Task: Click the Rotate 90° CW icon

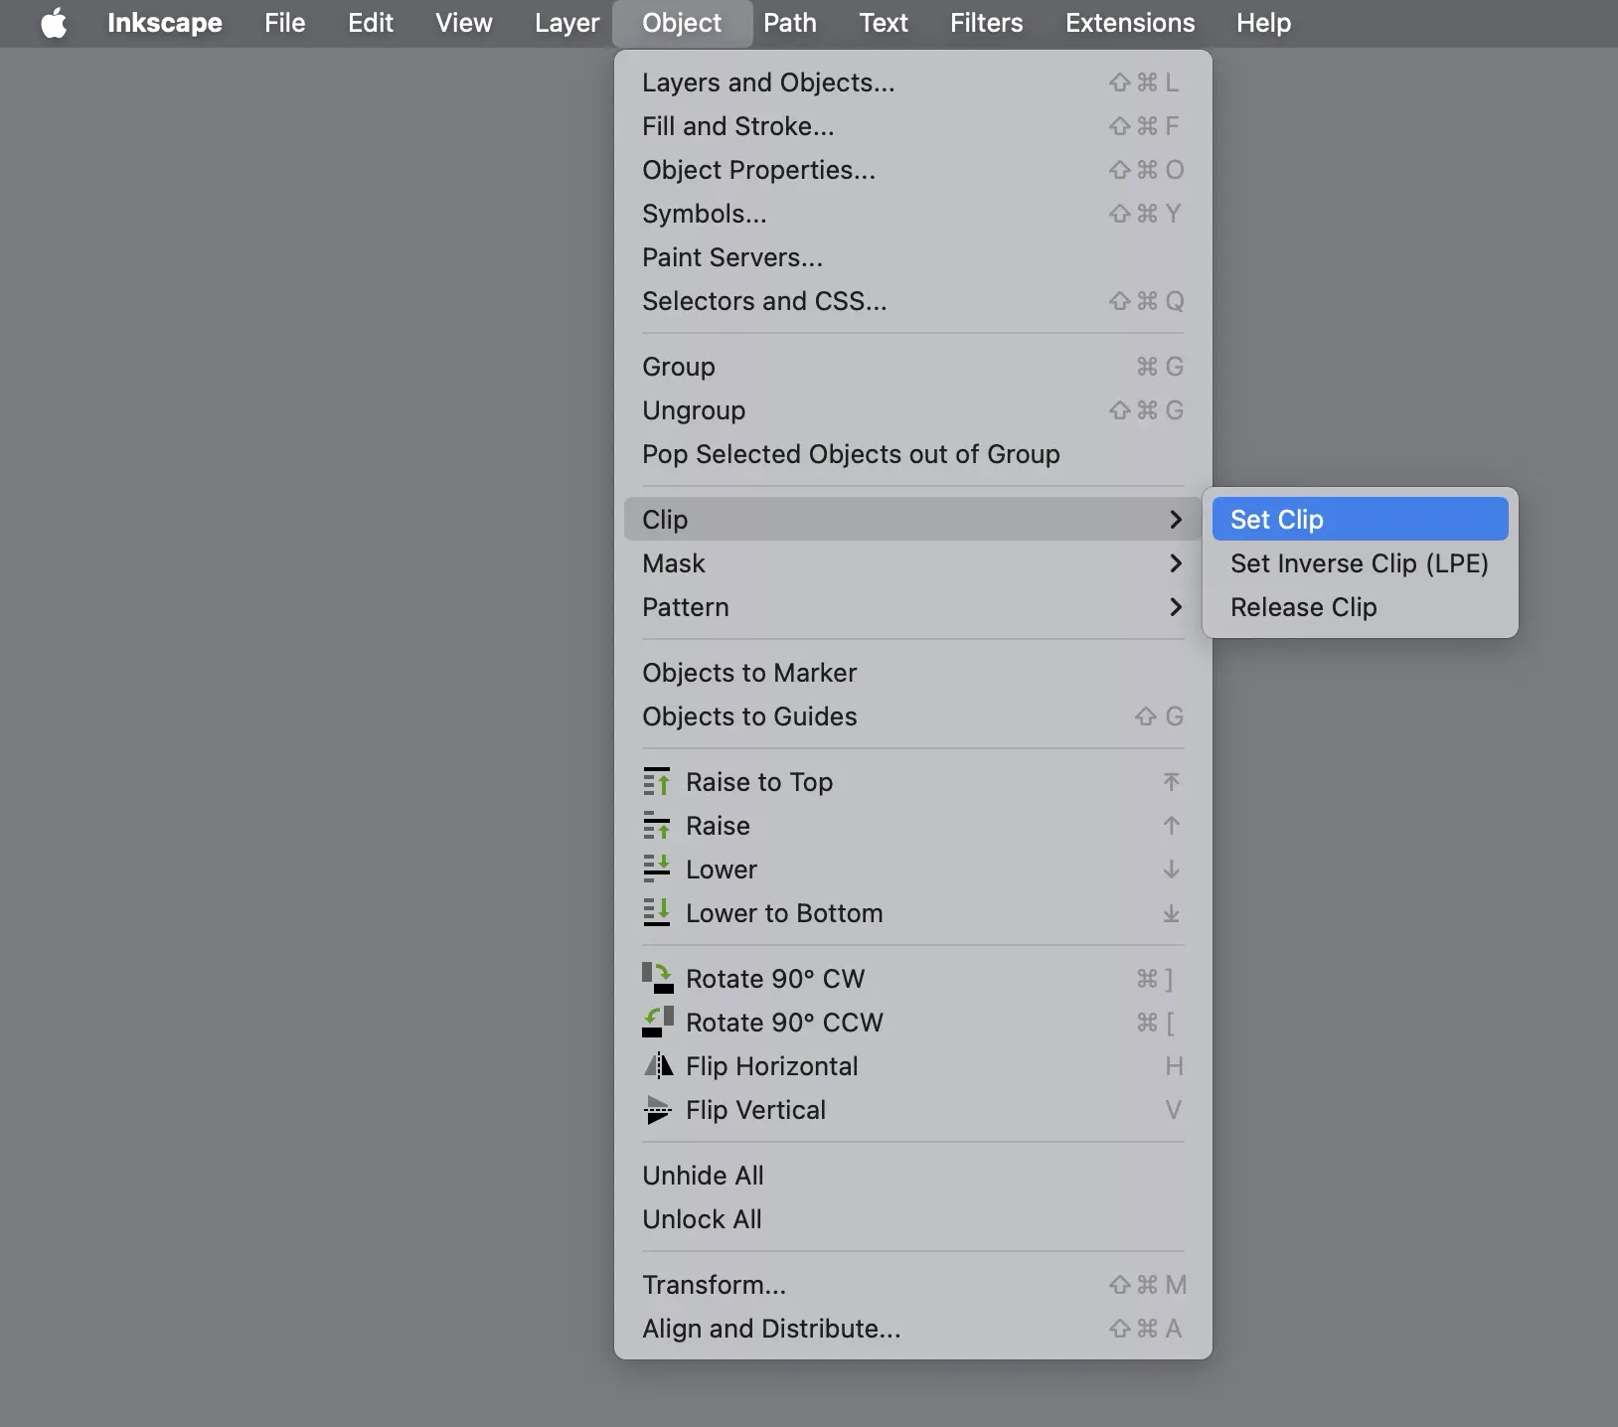Action: (657, 979)
